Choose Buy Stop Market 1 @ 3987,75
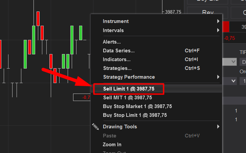Image resolution: width=246 pixels, height=153 pixels. (137, 106)
